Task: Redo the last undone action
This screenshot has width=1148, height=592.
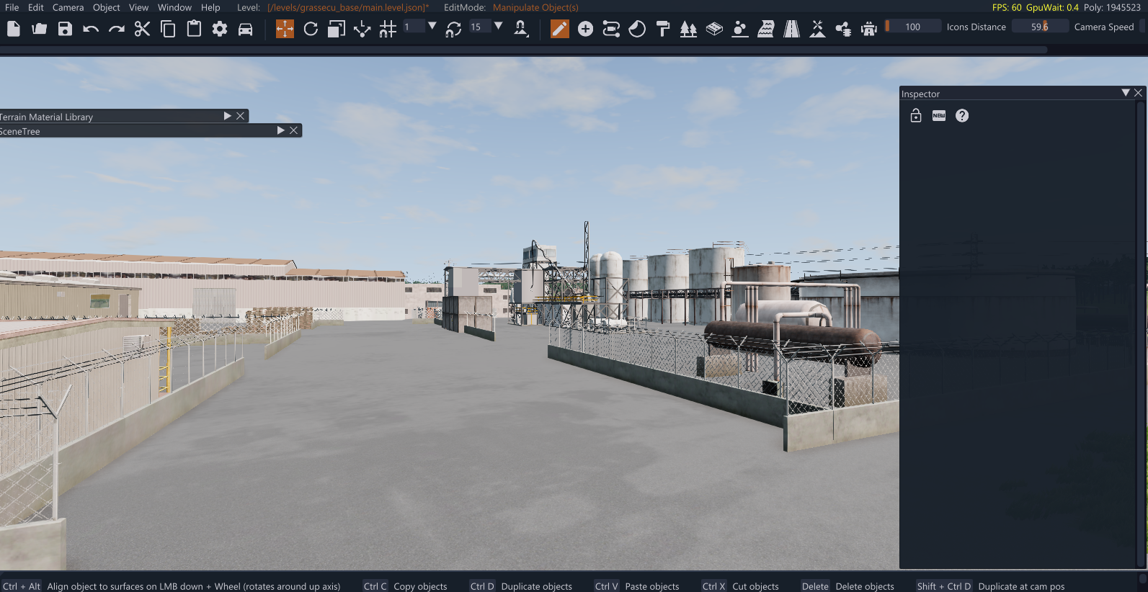Action: coord(117,29)
